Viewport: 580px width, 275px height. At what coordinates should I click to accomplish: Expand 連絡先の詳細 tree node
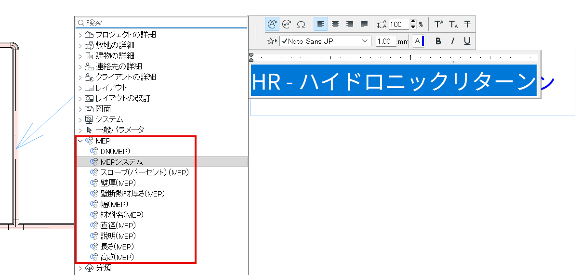80,66
